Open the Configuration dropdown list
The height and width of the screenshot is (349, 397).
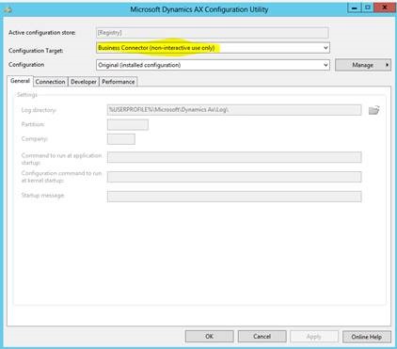[213, 65]
